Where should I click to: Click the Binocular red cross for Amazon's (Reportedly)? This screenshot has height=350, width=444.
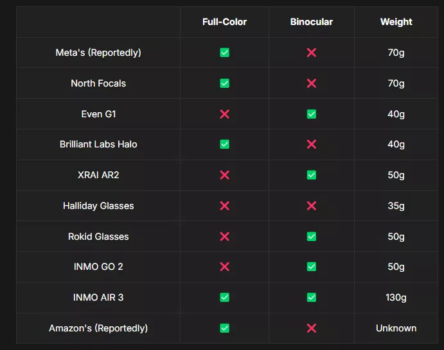click(312, 328)
